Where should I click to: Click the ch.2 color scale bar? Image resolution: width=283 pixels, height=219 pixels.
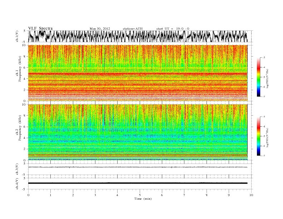pos(259,136)
